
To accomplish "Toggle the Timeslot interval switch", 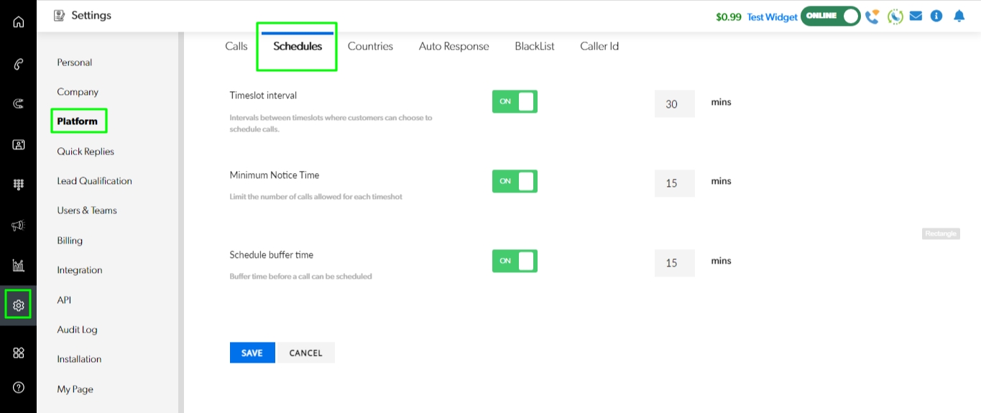I will click(515, 102).
